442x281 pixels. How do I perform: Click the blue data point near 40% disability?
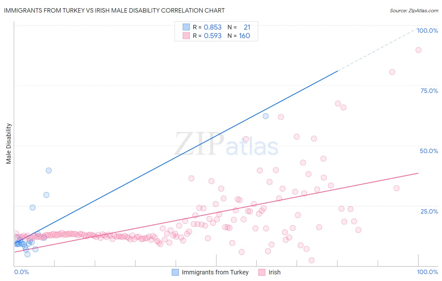(49, 170)
